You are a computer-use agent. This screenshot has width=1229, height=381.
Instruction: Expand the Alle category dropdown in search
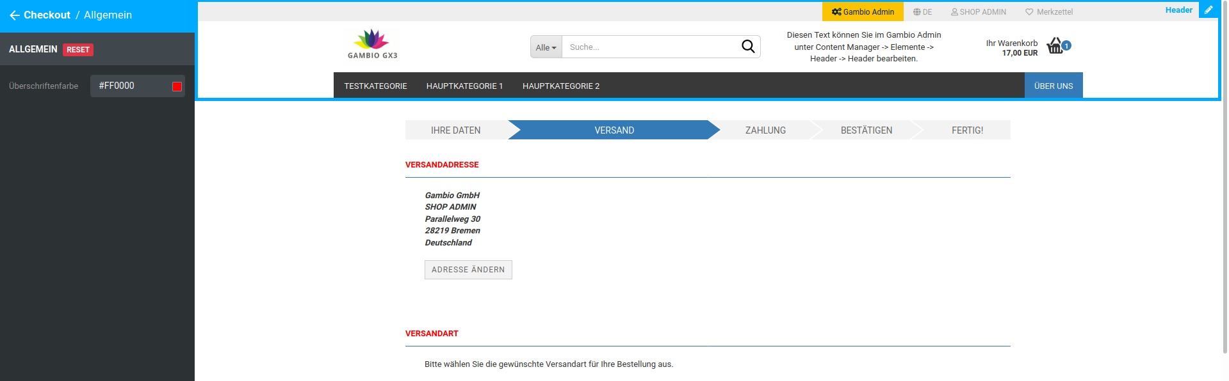click(x=546, y=47)
